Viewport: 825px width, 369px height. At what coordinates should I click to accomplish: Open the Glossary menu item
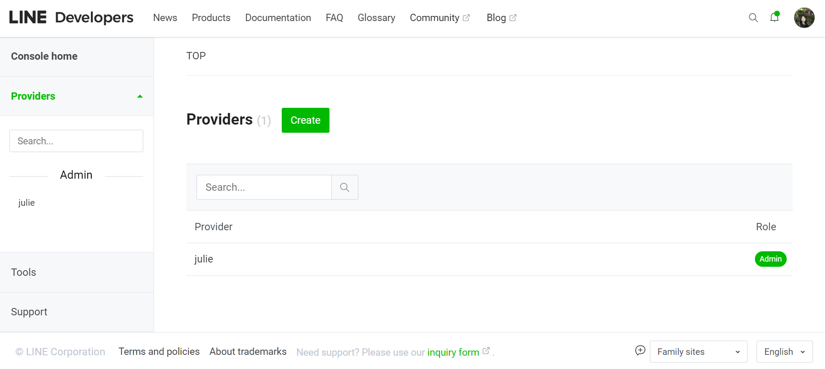(x=376, y=18)
